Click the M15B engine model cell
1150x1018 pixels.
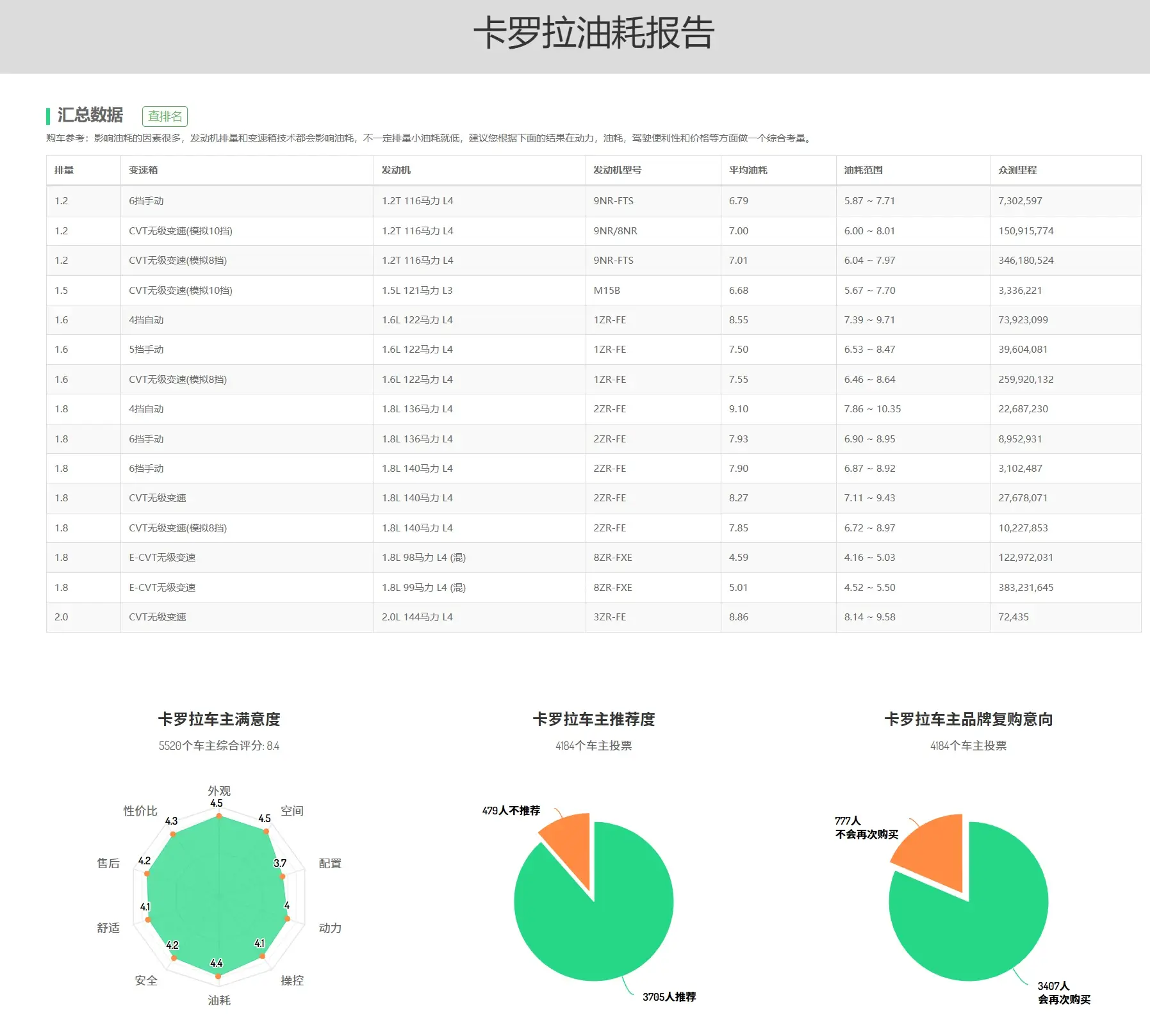point(607,291)
